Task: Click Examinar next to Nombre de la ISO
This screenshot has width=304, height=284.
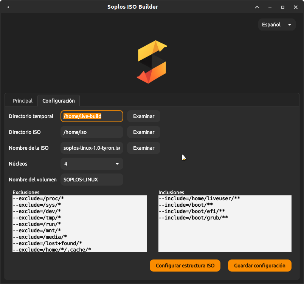Action: click(144, 148)
